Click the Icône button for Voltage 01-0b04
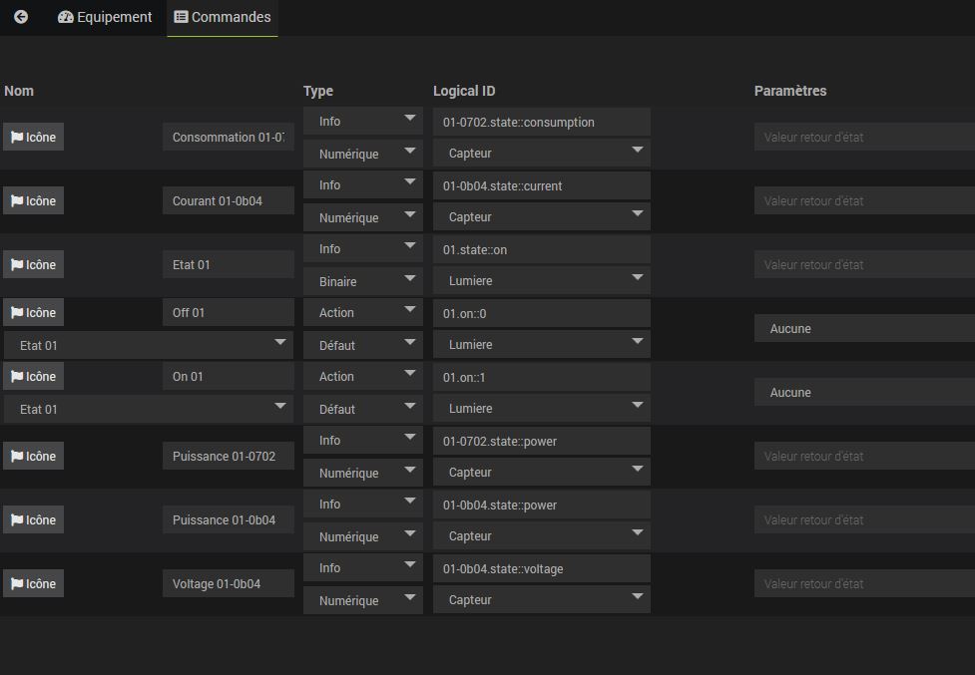The image size is (975, 675). 34,583
